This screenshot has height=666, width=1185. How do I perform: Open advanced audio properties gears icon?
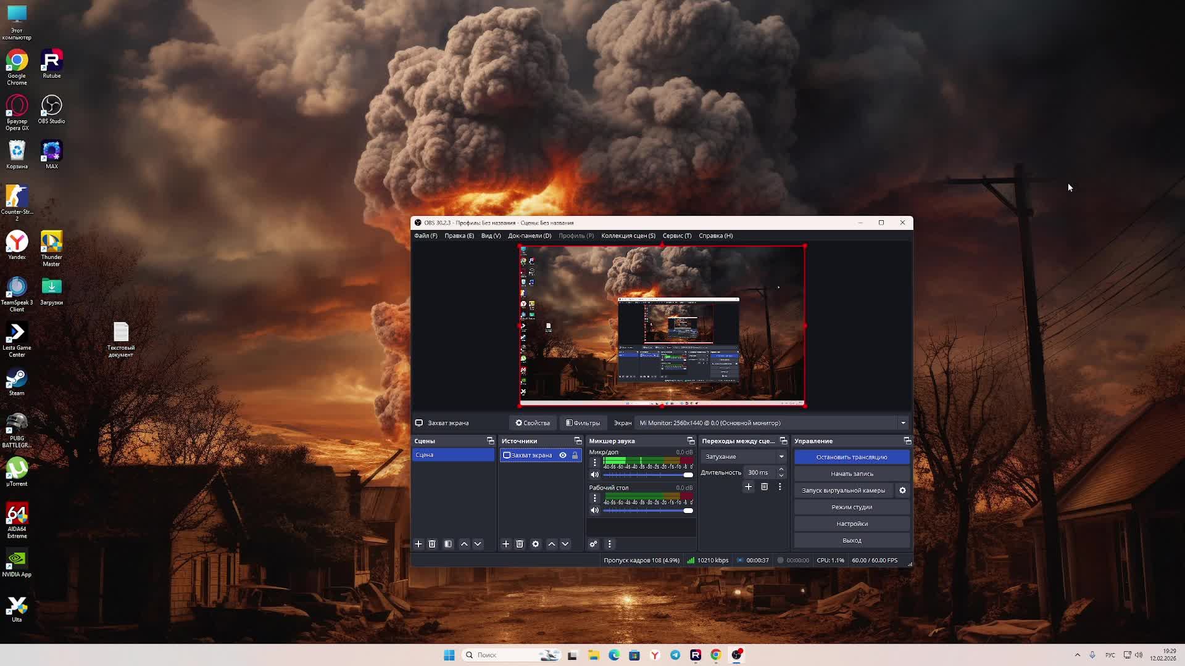click(x=593, y=544)
